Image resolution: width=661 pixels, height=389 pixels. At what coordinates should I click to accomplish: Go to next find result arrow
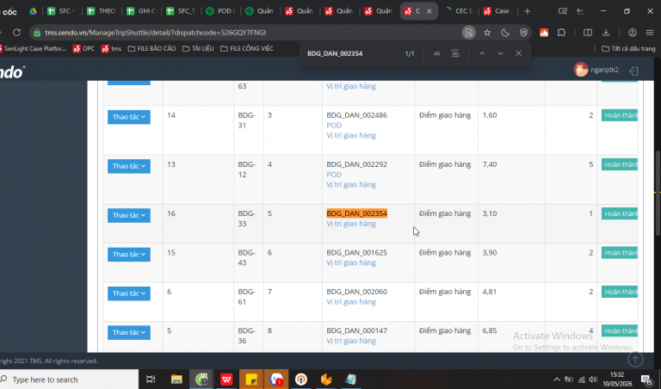tap(500, 53)
